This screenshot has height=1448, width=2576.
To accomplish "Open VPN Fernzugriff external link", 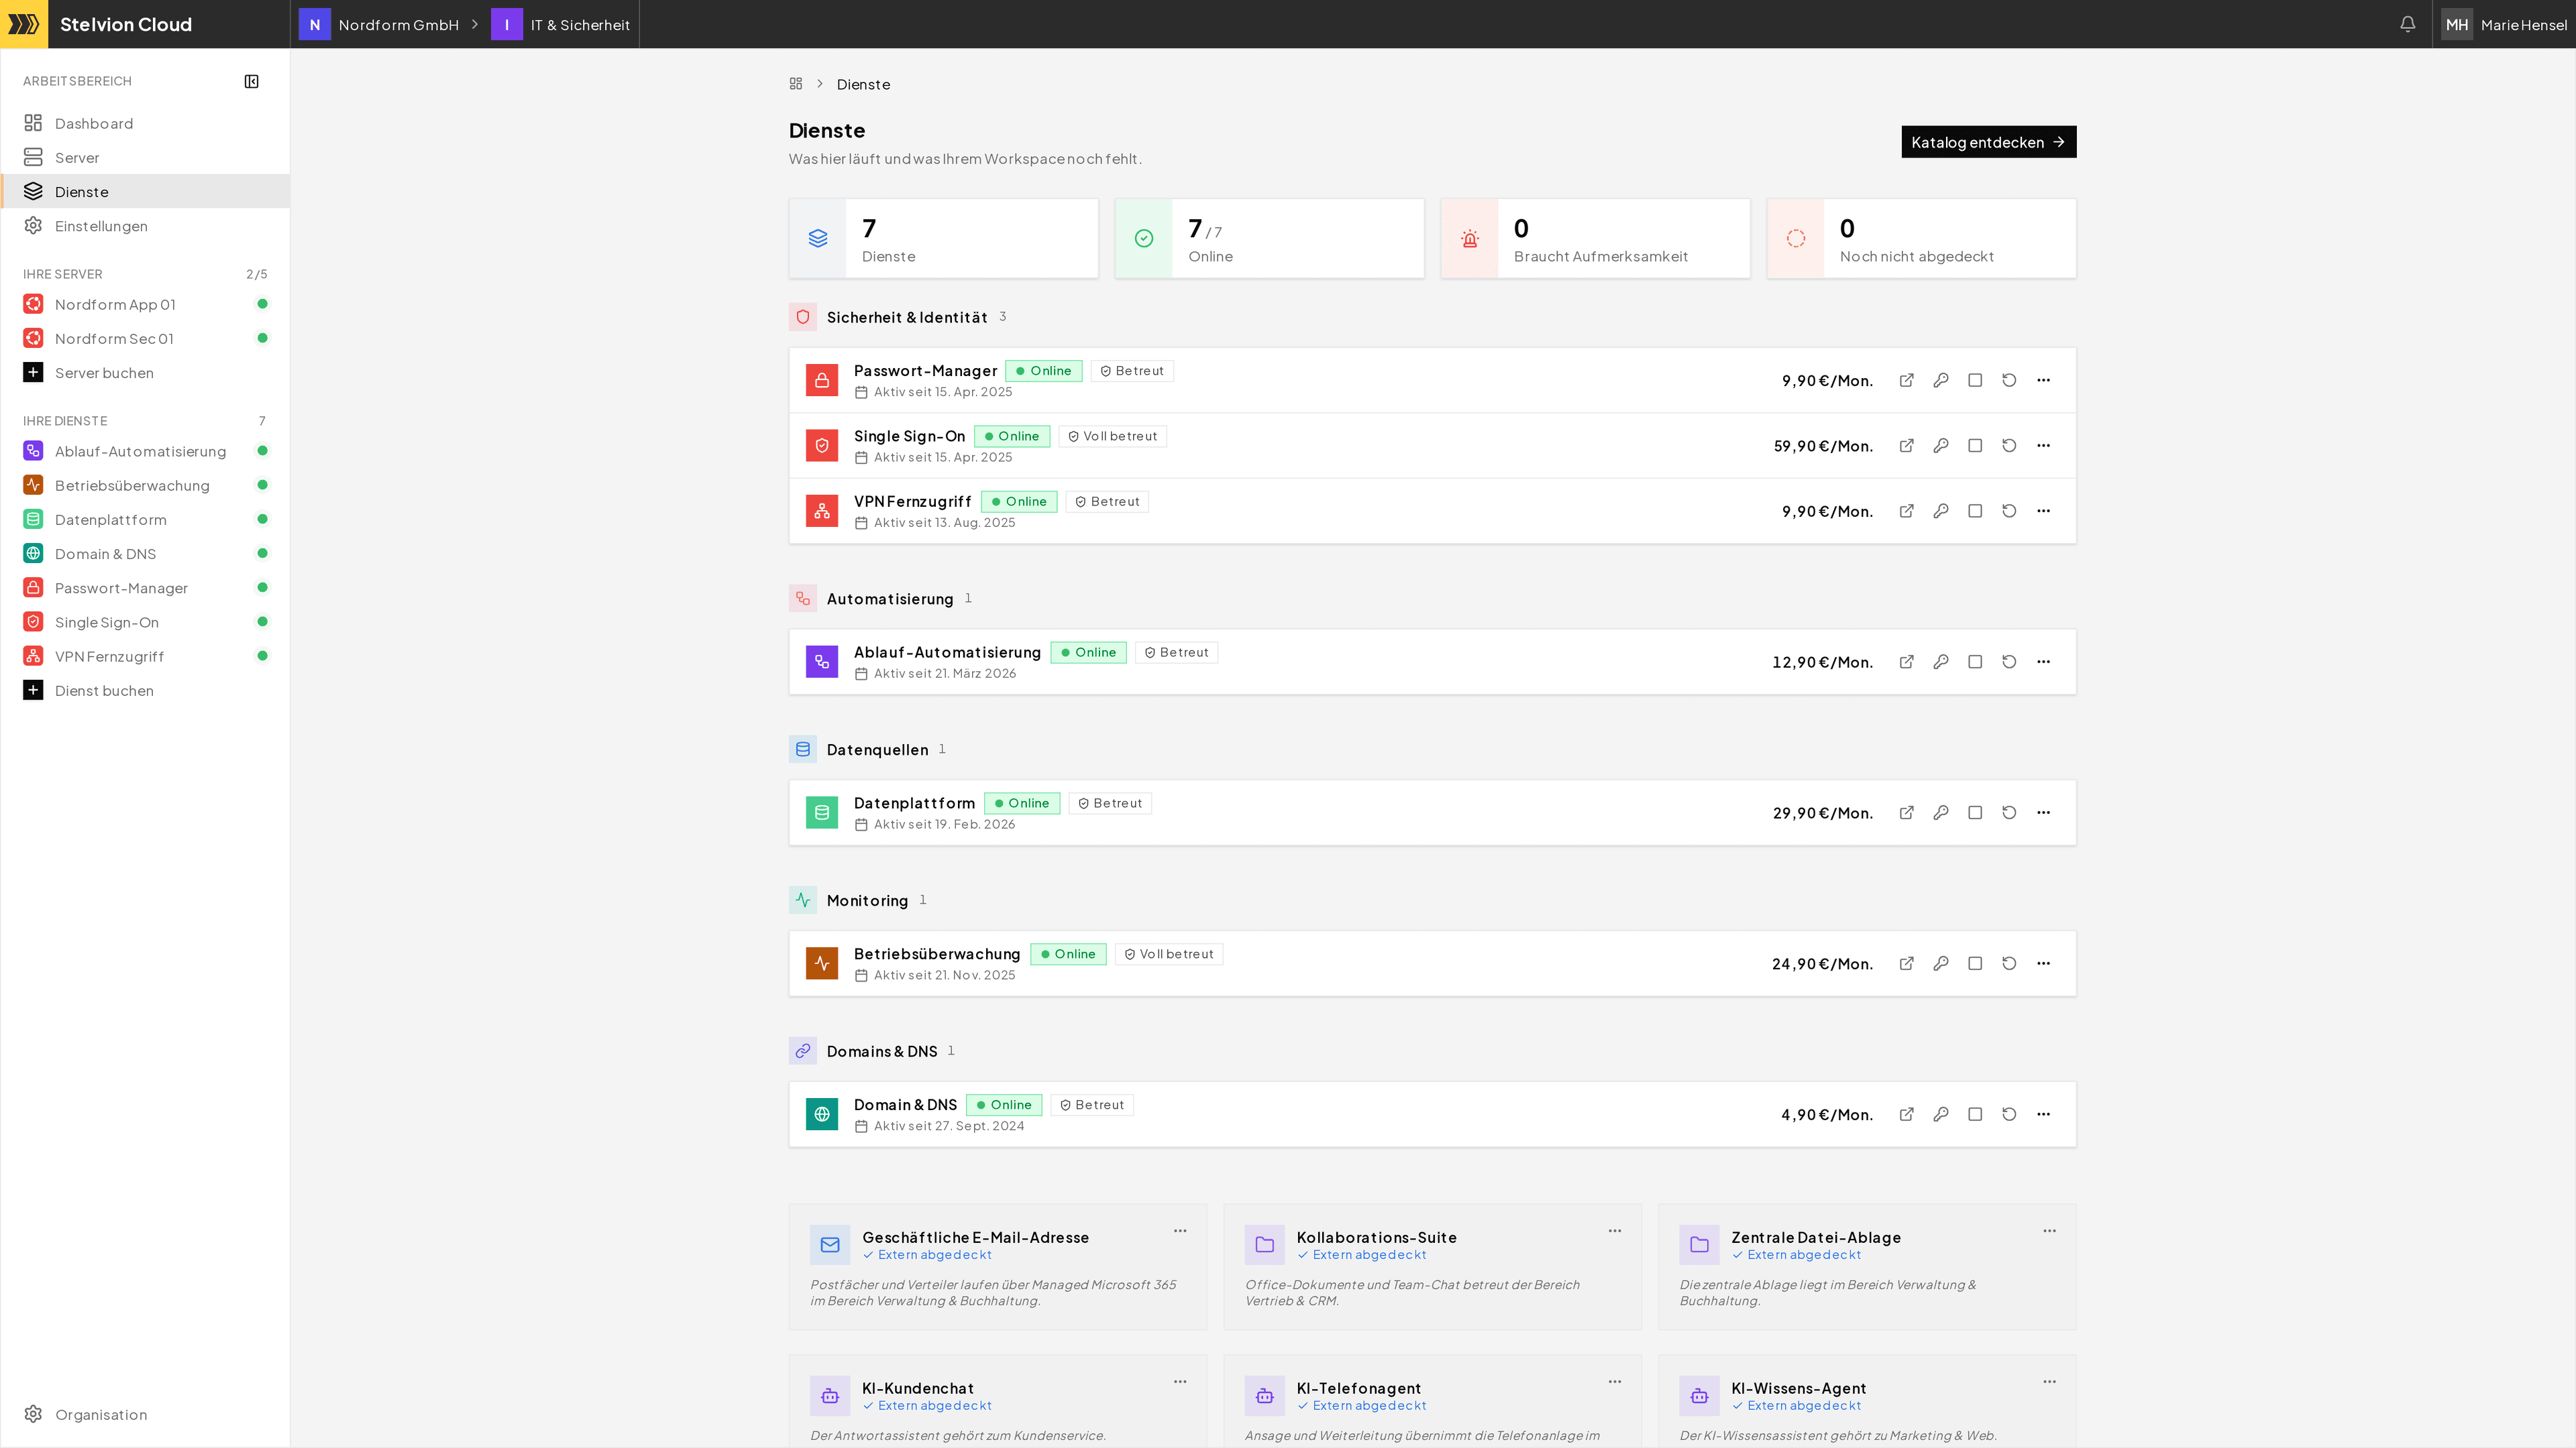I will (x=1906, y=511).
